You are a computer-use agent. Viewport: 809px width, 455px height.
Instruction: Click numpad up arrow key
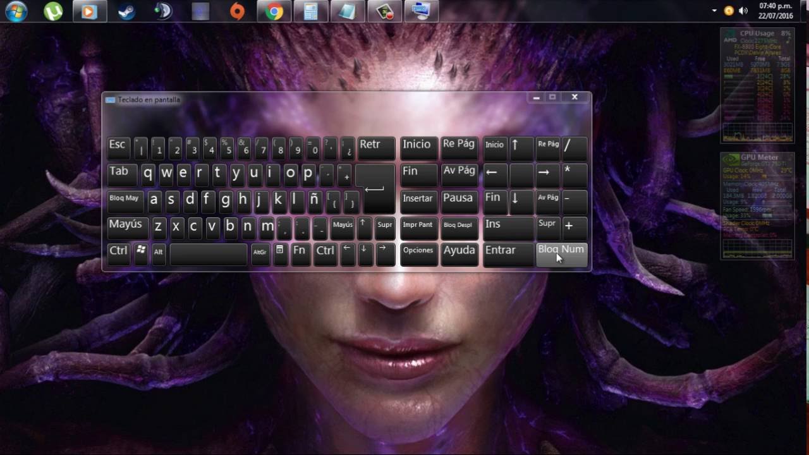521,149
